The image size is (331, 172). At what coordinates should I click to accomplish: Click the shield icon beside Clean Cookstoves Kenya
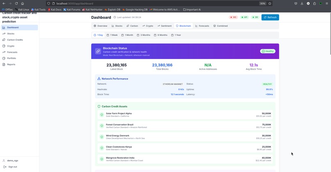tap(102, 148)
